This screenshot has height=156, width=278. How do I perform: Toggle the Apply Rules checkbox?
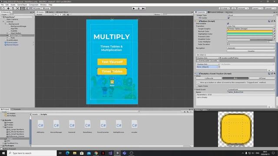click(197, 86)
